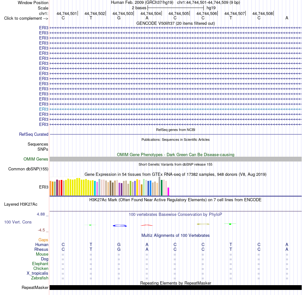The width and height of the screenshot is (302, 295).
Task: Click the Window Position label
Action: (x=33, y=3)
